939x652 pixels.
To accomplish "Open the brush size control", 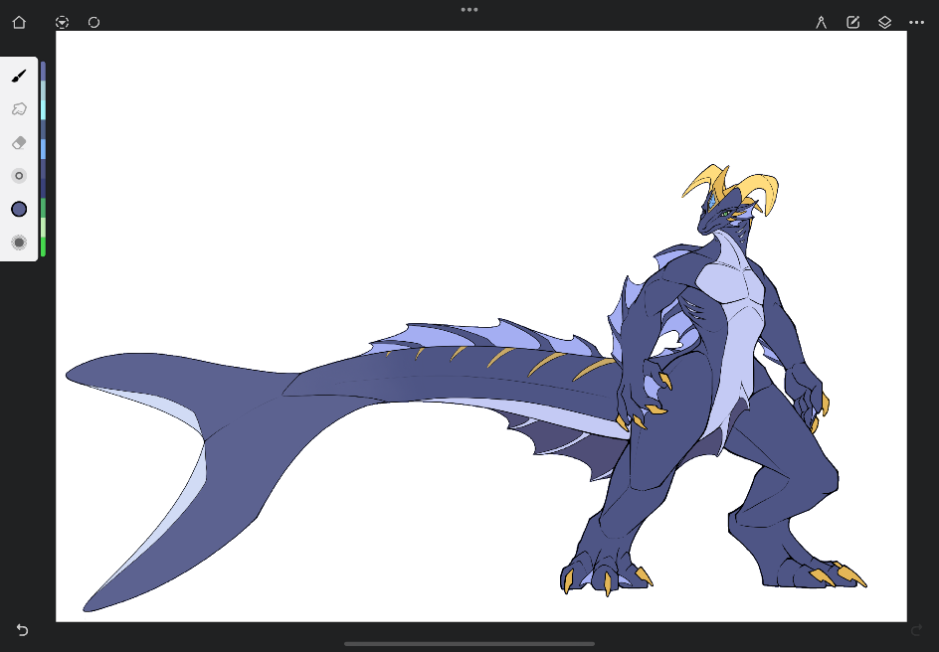I will tap(19, 176).
